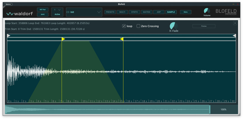
Task: Click the Waldorf logo
Action: [20, 14]
